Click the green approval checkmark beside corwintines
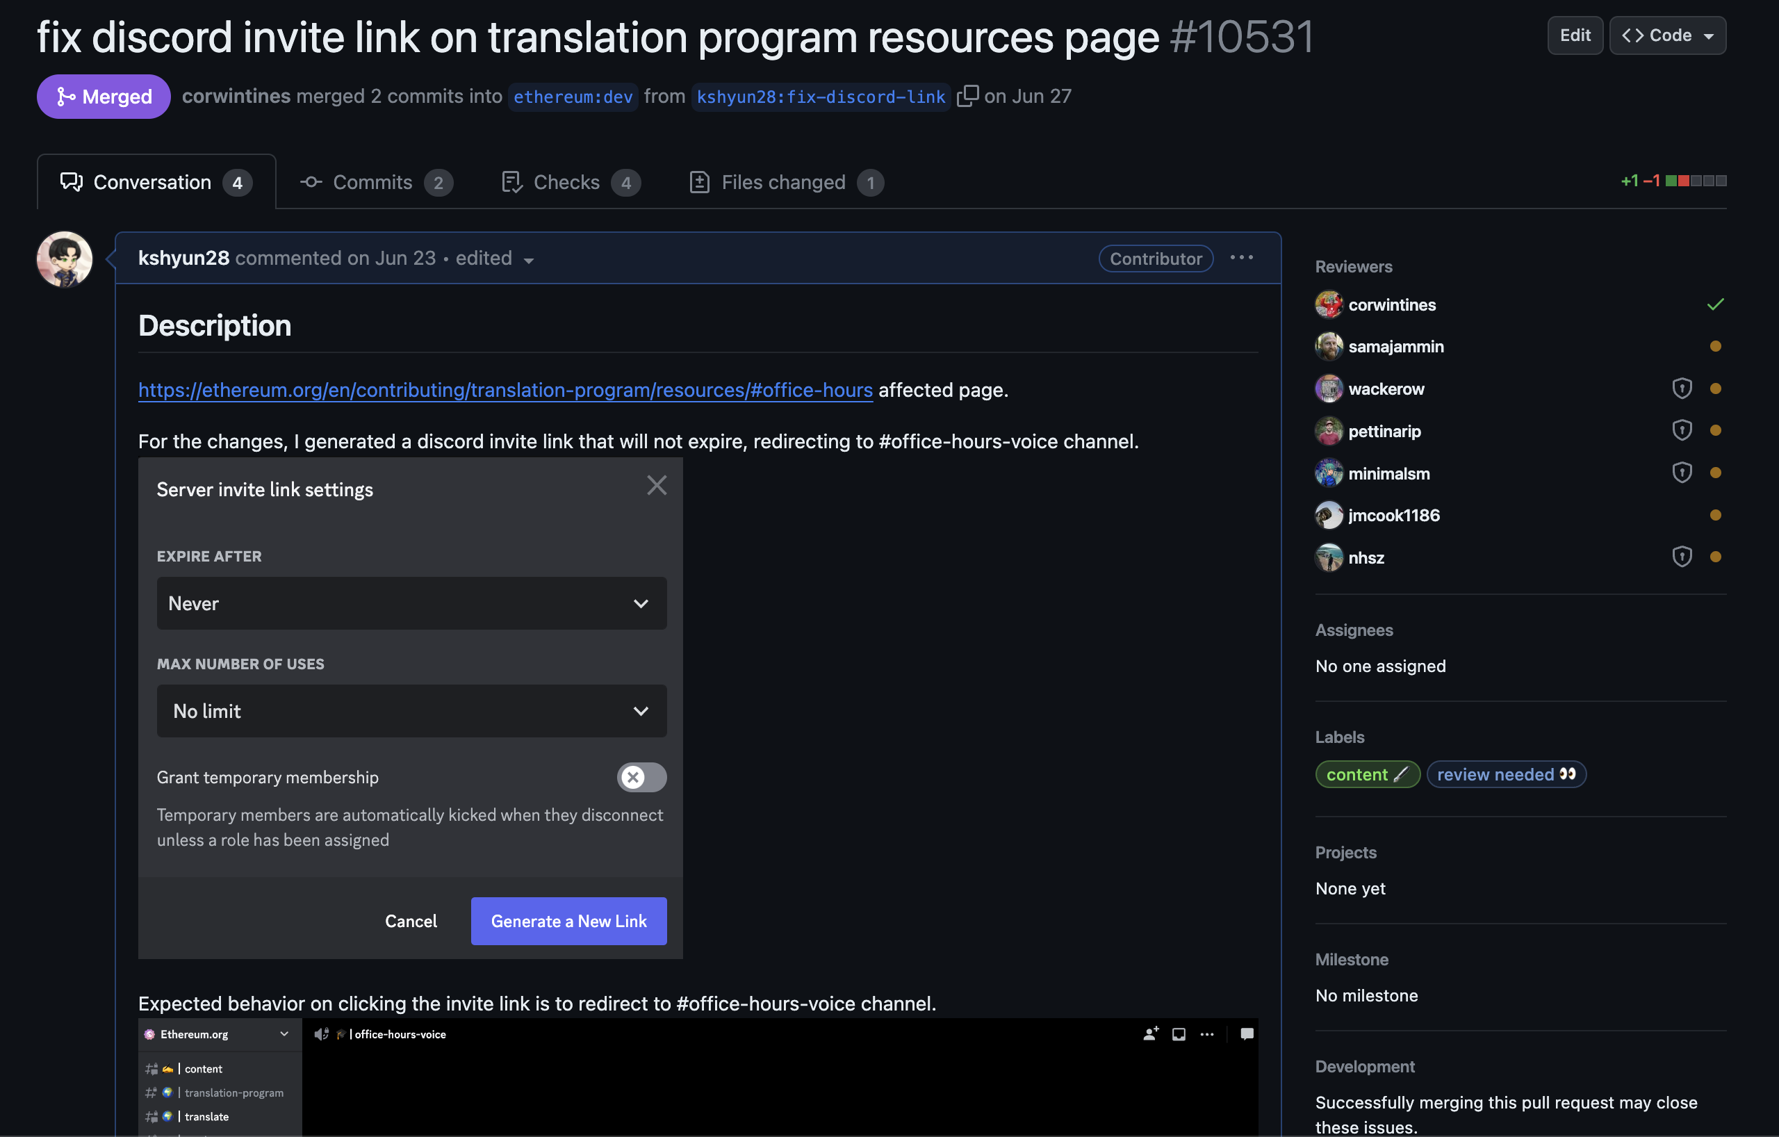Viewport: 1779px width, 1137px height. click(x=1716, y=304)
